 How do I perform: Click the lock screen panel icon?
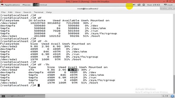coord(144,5)
